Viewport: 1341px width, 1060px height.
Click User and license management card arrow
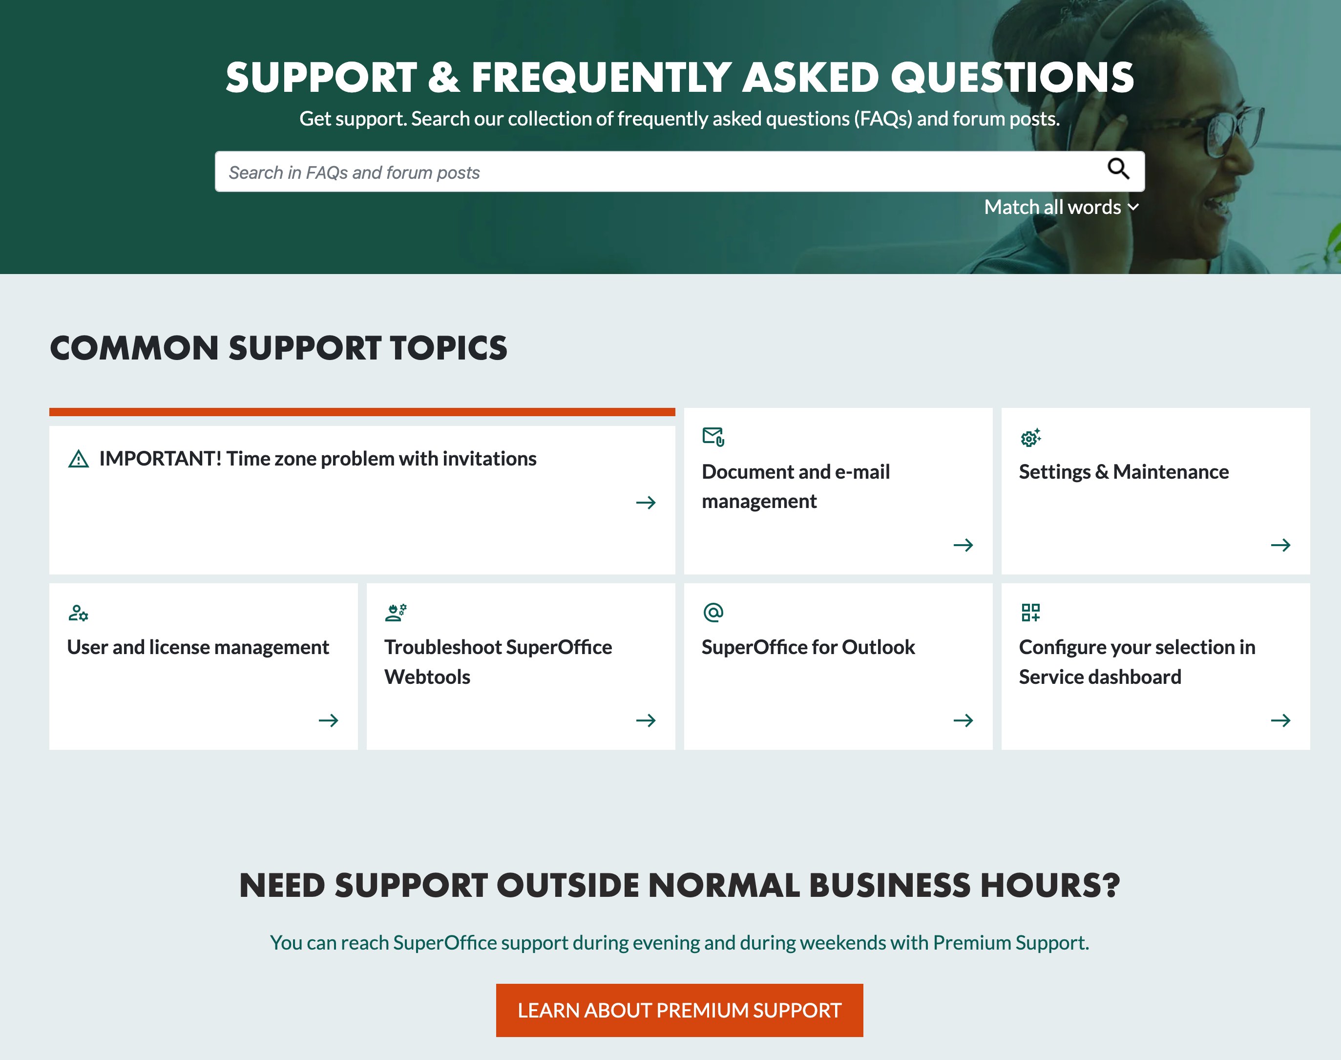pos(328,720)
